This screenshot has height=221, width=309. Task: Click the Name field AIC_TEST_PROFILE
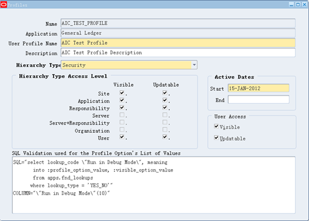pyautogui.click(x=178, y=23)
